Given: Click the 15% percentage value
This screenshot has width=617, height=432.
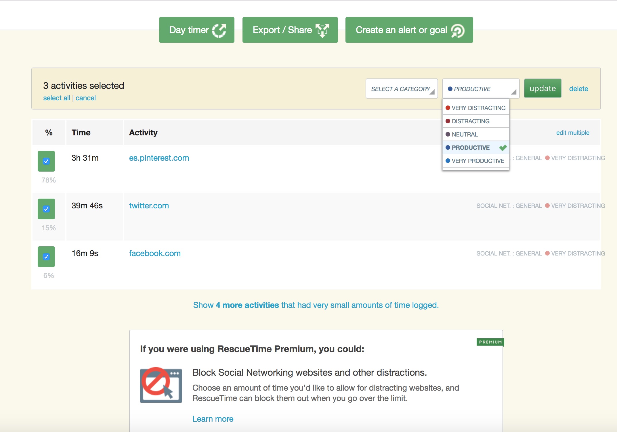Looking at the screenshot, I should click(x=49, y=228).
